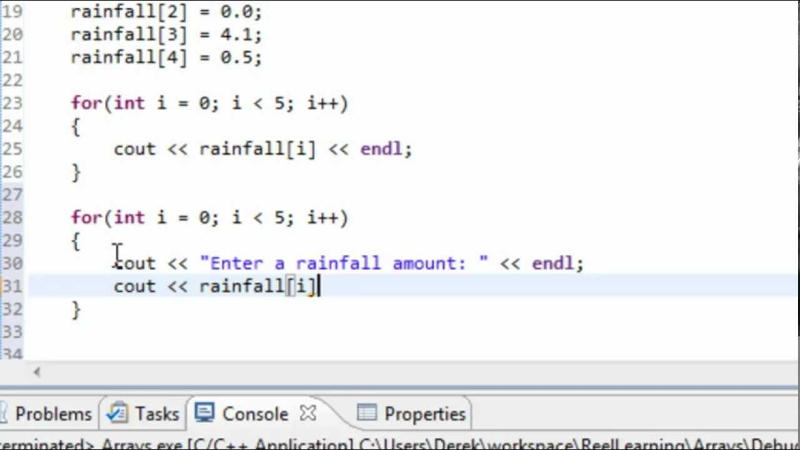Click the for keyword on line 28
Image resolution: width=800 pixels, height=450 pixels.
87,217
